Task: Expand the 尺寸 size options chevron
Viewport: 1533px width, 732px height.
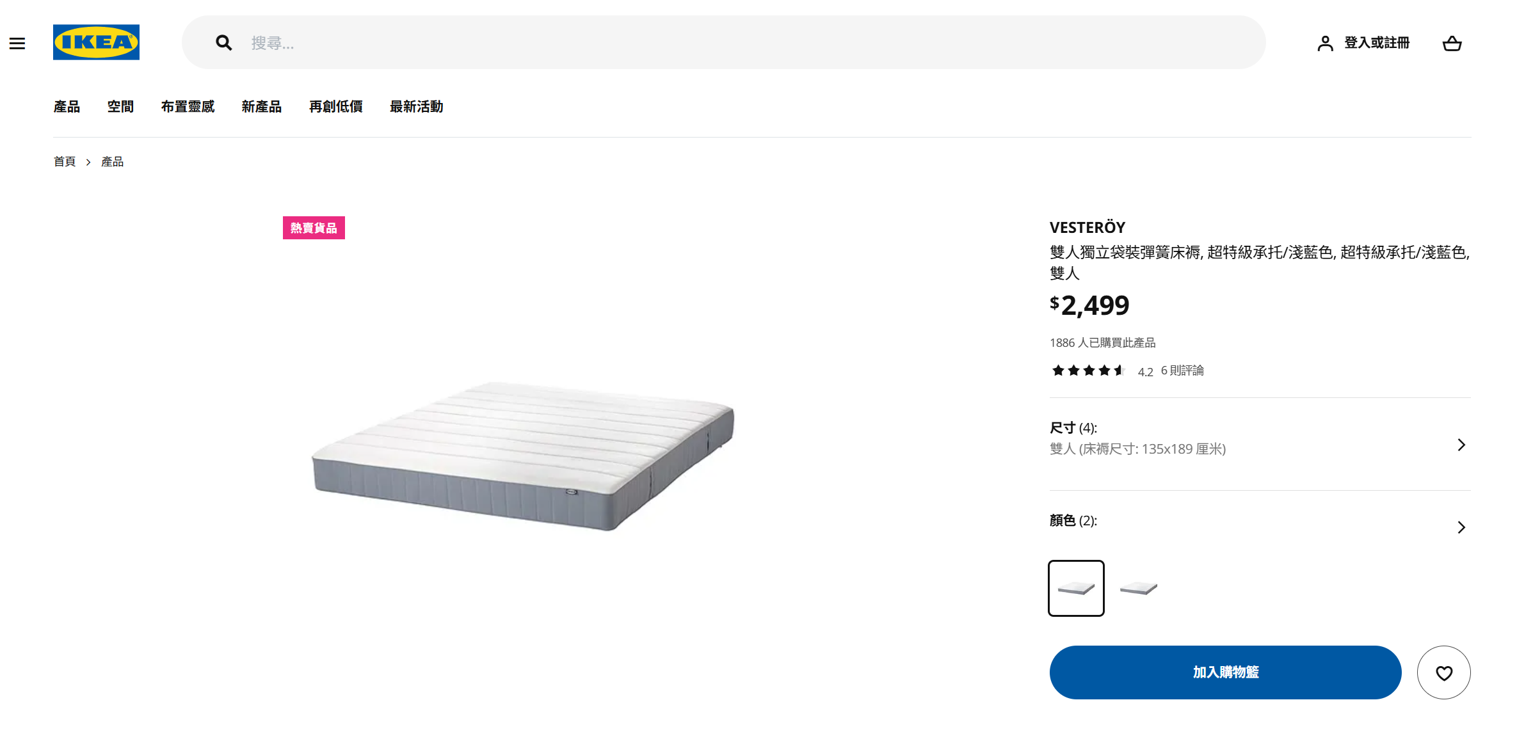Action: point(1461,445)
